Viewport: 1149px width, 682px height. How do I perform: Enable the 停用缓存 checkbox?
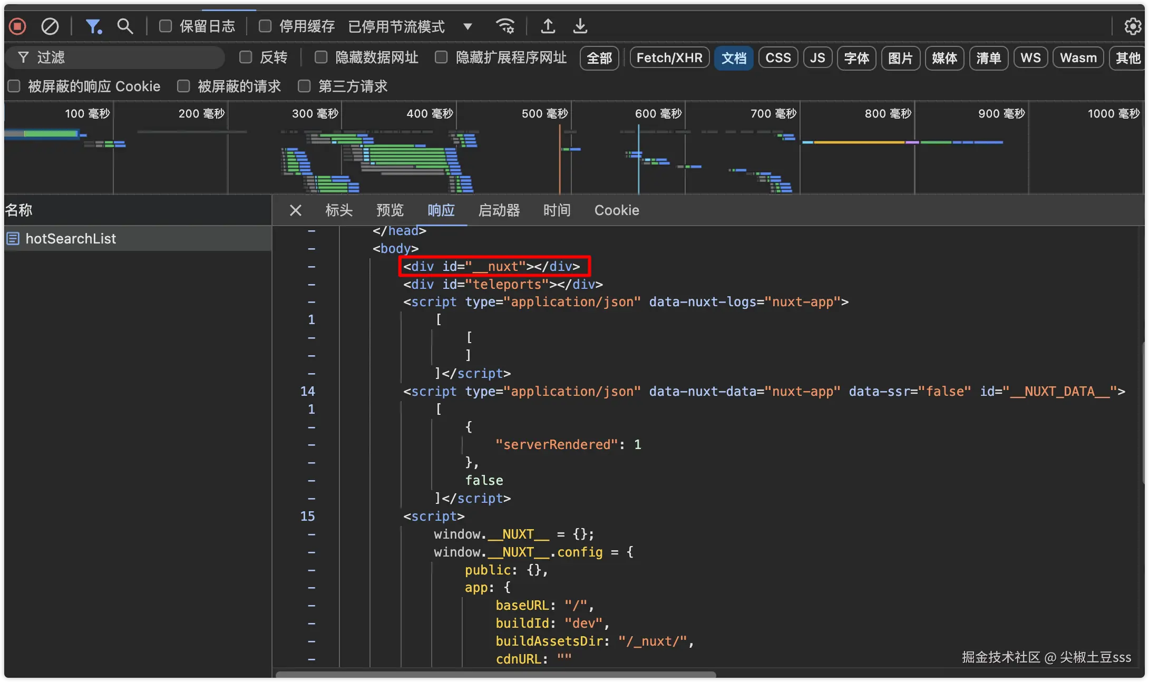tap(265, 26)
